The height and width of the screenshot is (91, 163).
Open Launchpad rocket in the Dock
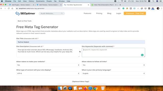tap(65, 88)
